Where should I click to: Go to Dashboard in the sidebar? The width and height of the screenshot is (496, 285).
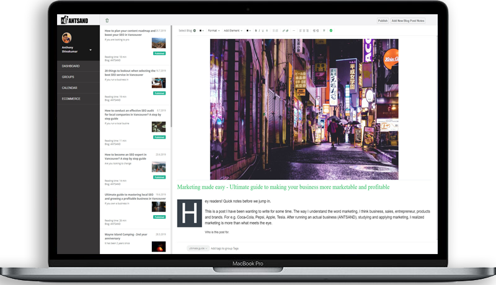(x=71, y=66)
